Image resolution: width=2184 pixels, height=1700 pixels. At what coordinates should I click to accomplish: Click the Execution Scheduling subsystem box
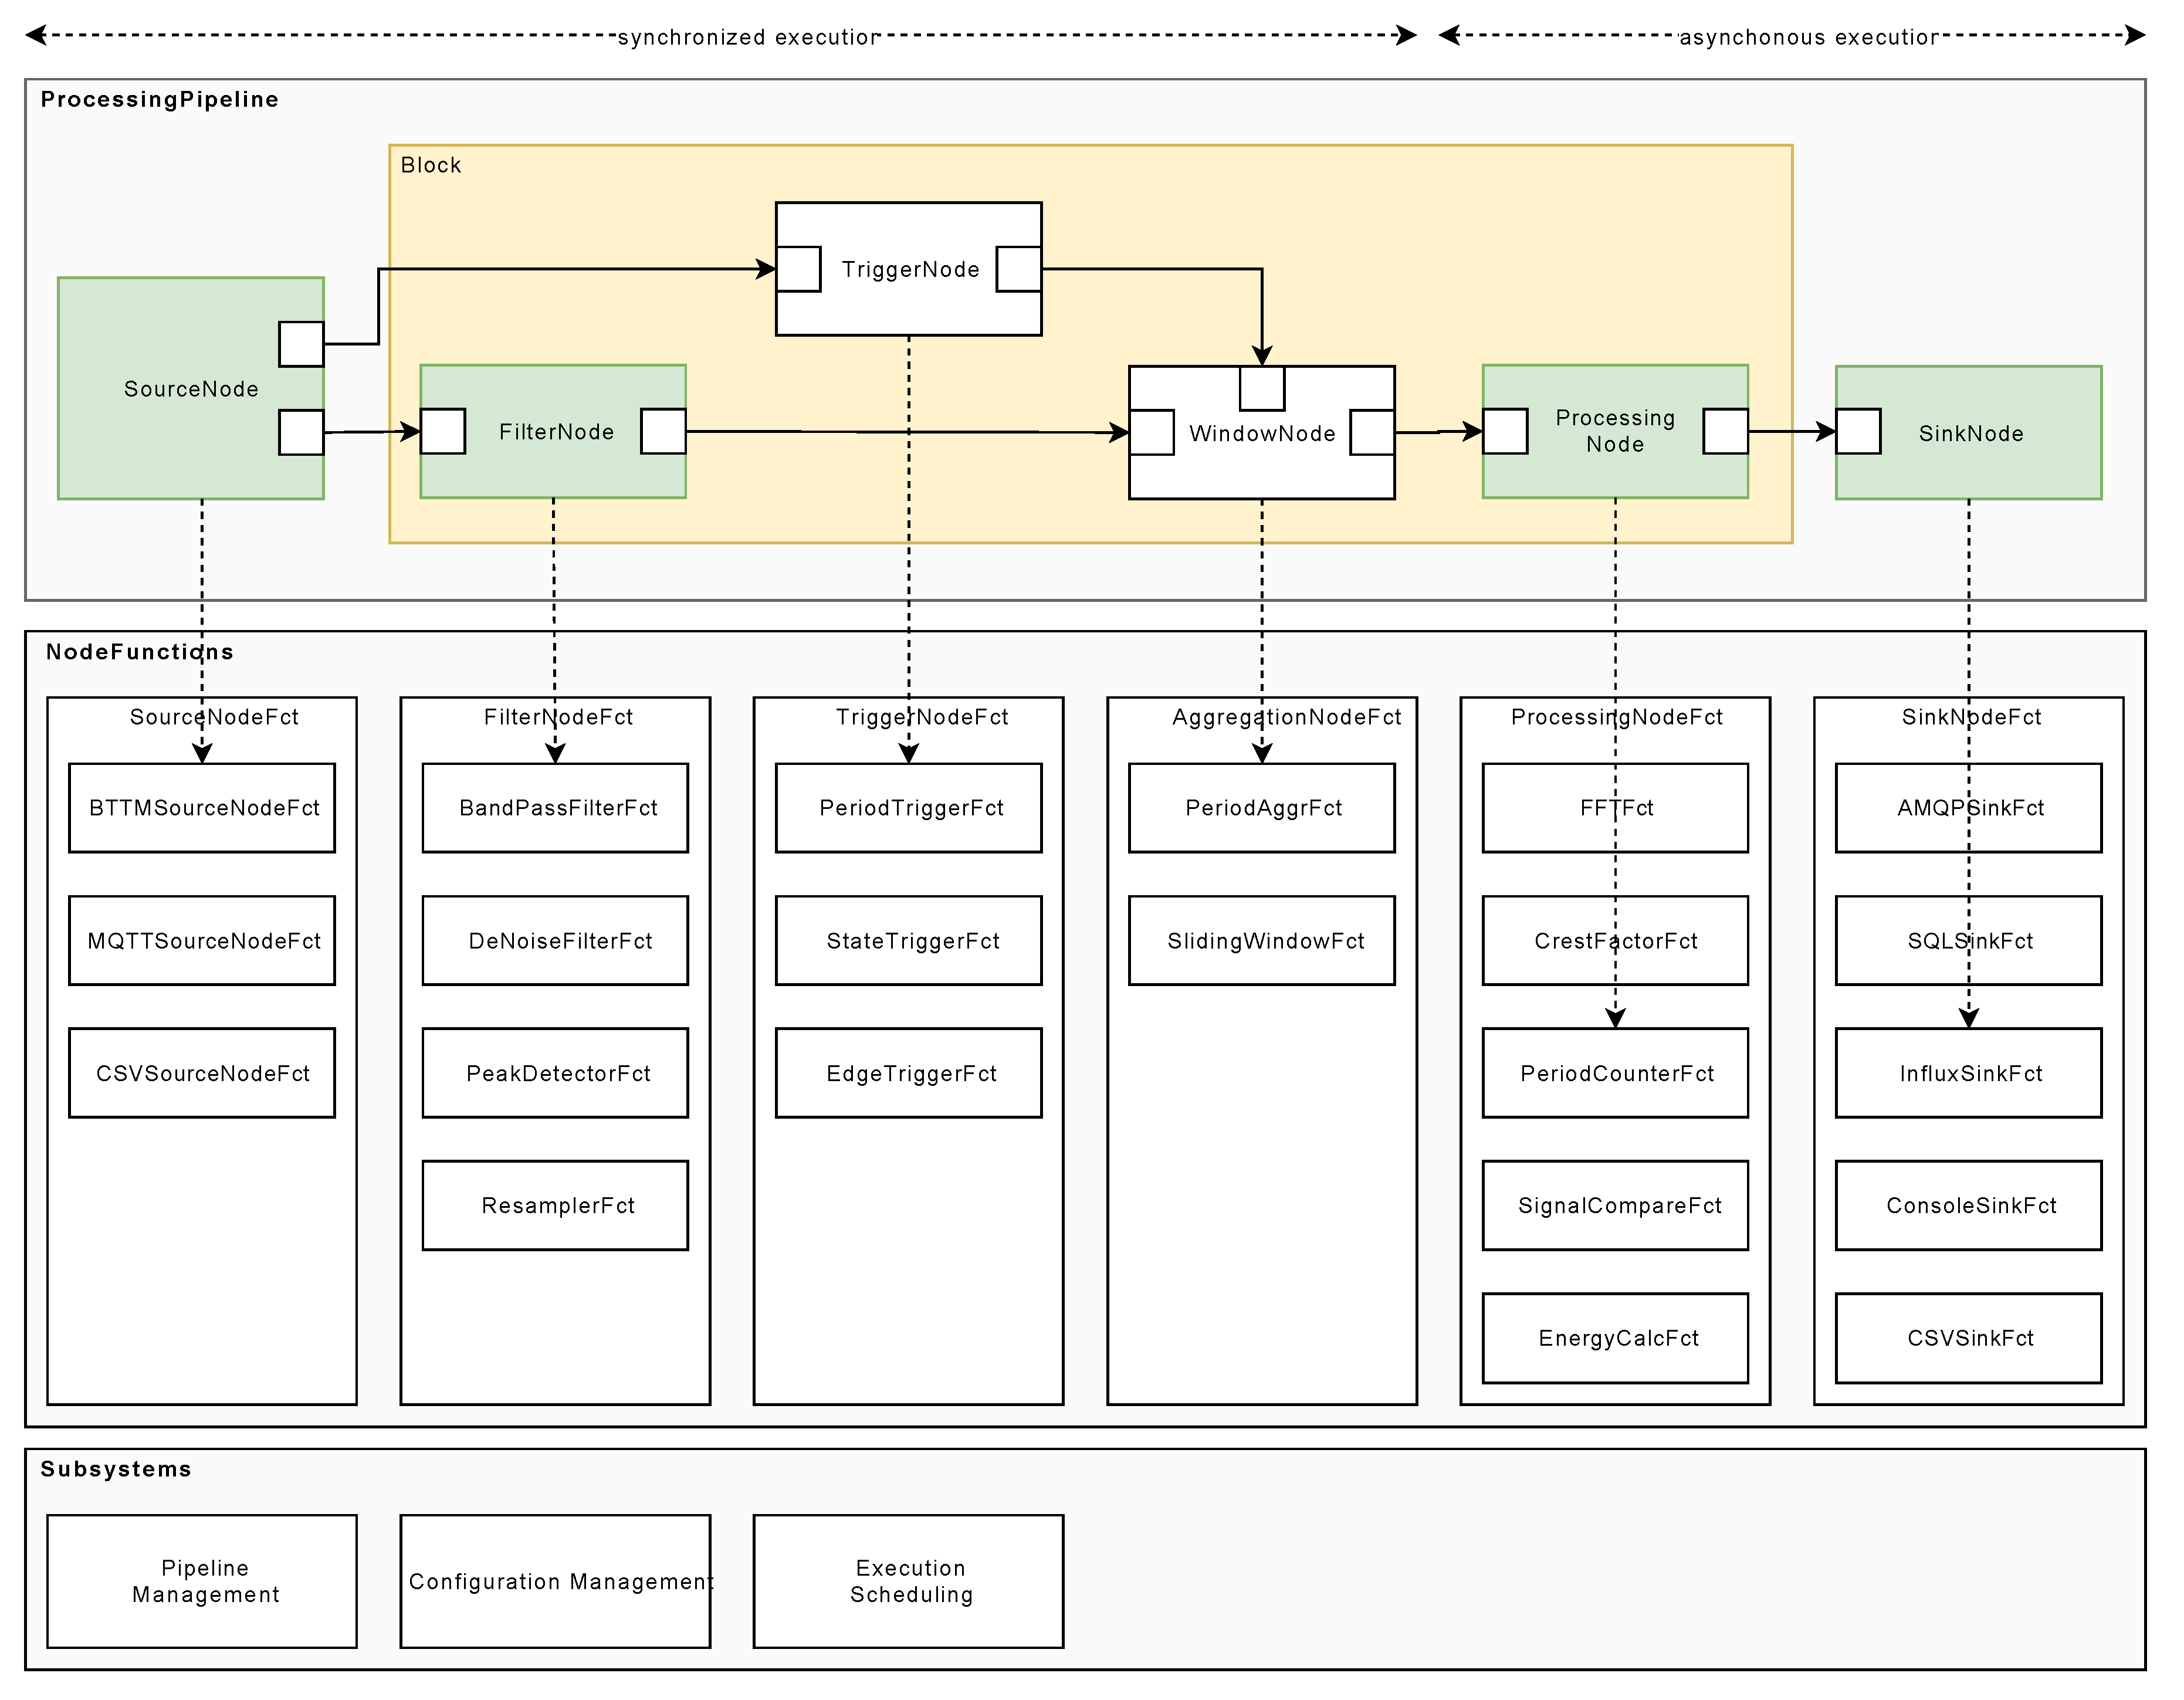908,1581
